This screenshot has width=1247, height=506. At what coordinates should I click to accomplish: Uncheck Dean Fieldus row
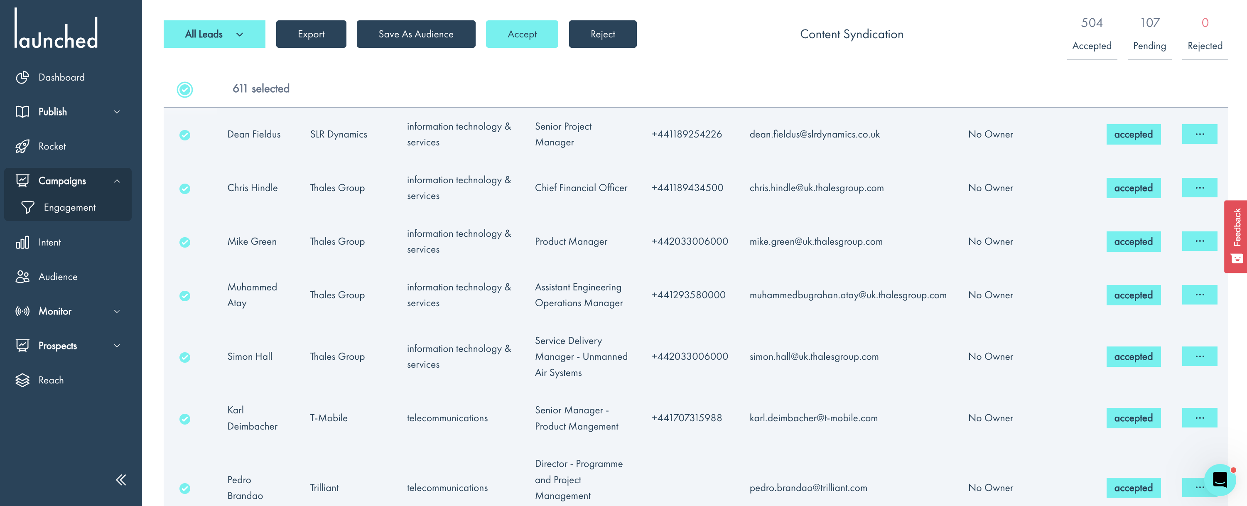tap(184, 135)
